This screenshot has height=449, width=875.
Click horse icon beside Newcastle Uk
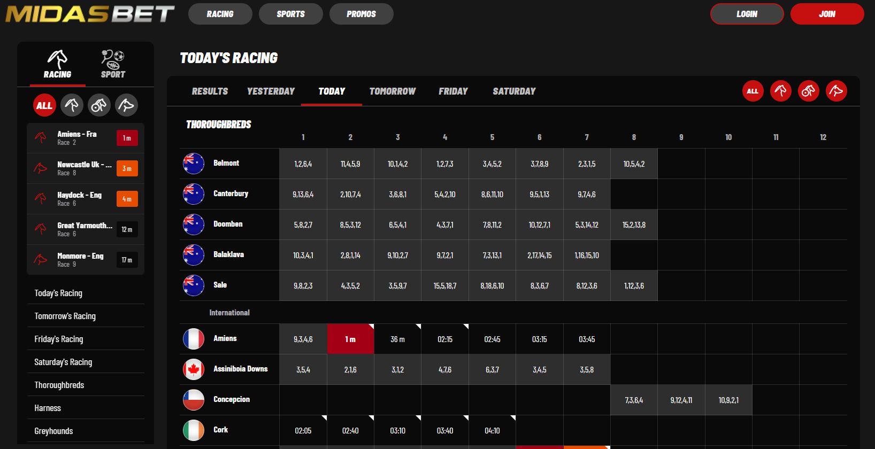pyautogui.click(x=41, y=168)
